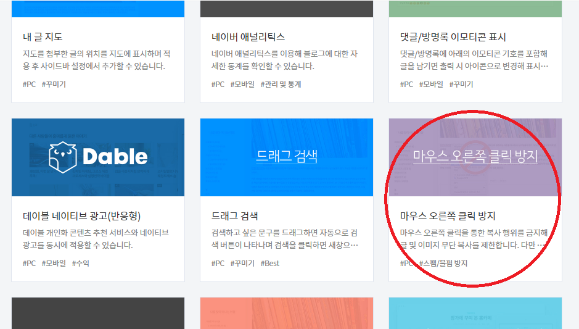The width and height of the screenshot is (579, 329).
Task: Select #PC tag under 내 글 지도
Action: coord(29,85)
